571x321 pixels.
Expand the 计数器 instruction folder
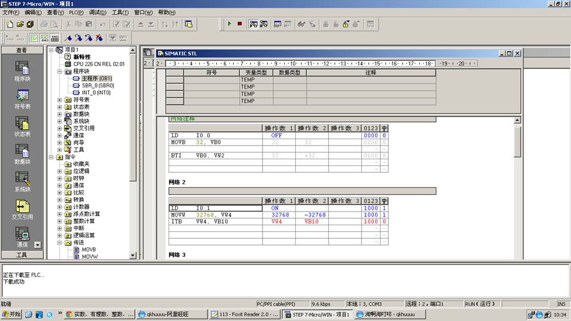[x=60, y=207]
